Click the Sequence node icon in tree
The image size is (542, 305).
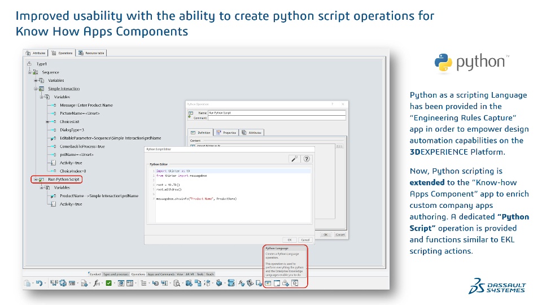[x=36, y=72]
